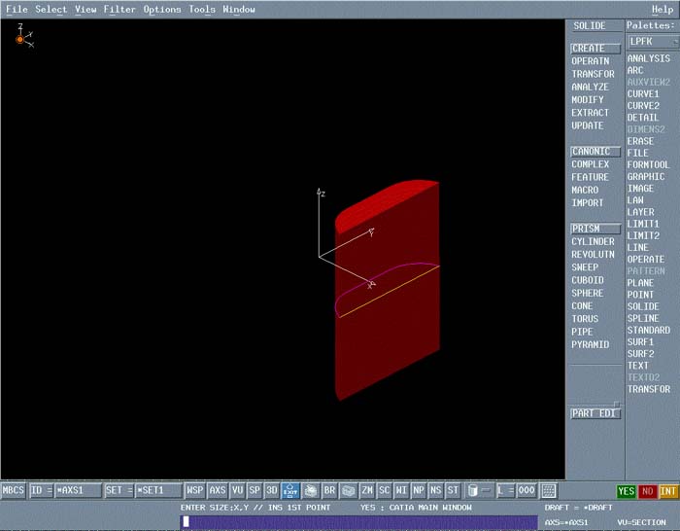Click the cylinder icon in bottom toolbar
Screen dimensions: 680x531
click(472, 491)
